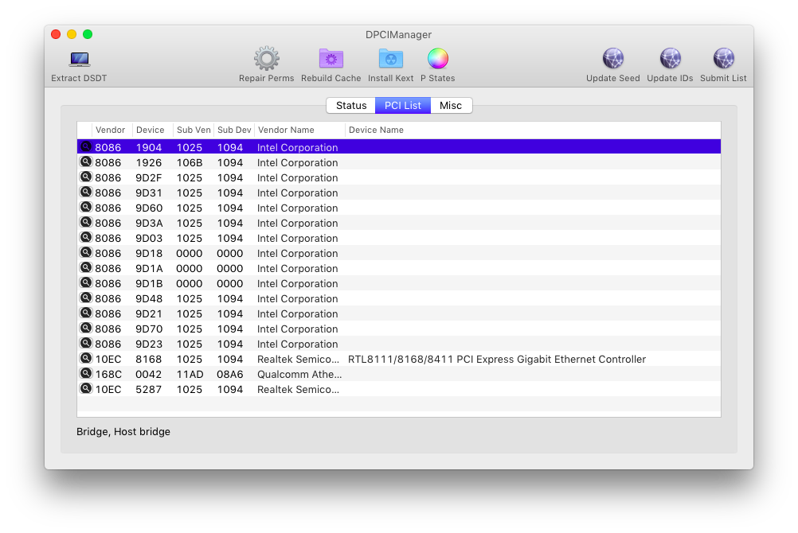Screen dimensions: 798x533
Task: Click the Update Seed globe icon
Action: 612,59
